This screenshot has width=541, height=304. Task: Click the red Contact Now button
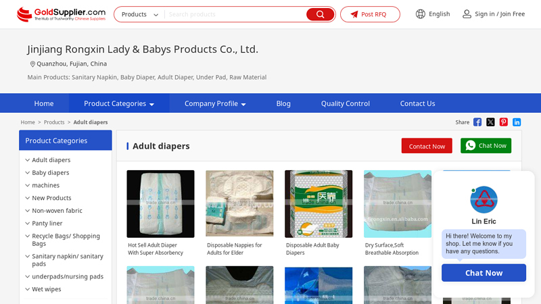click(427, 146)
